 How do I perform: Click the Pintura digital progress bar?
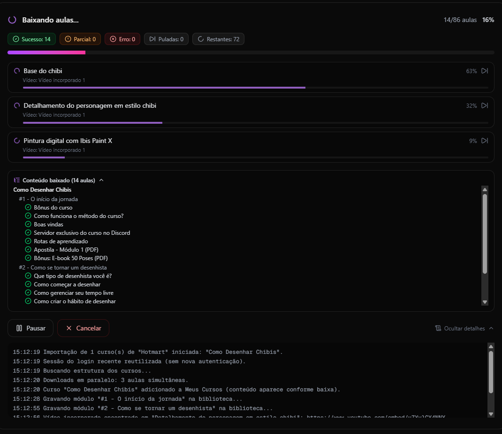coord(256,157)
